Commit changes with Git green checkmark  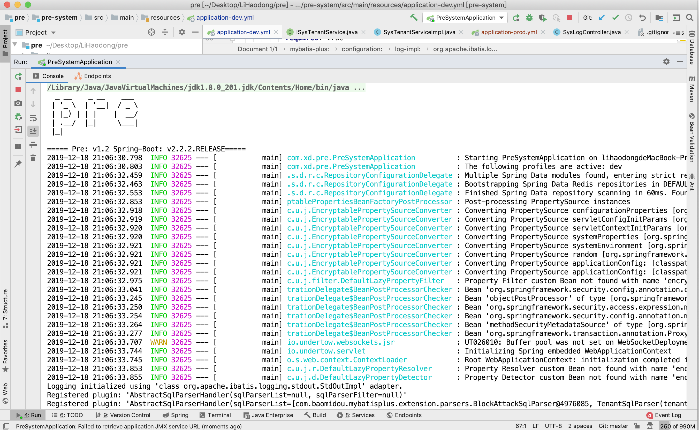(615, 18)
